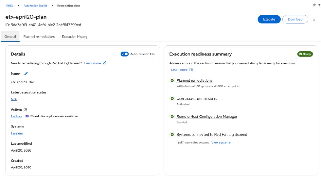Image resolution: width=321 pixels, height=180 pixels.
Task: Click green check beside Systems connected to Red Hat Lightspeed
Action: tap(172, 134)
